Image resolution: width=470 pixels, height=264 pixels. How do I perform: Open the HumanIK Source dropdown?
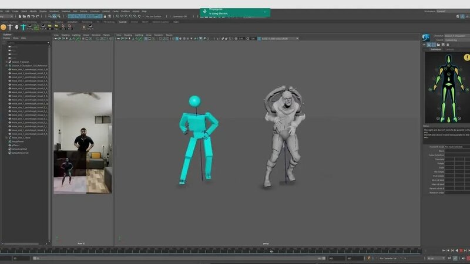click(457, 40)
